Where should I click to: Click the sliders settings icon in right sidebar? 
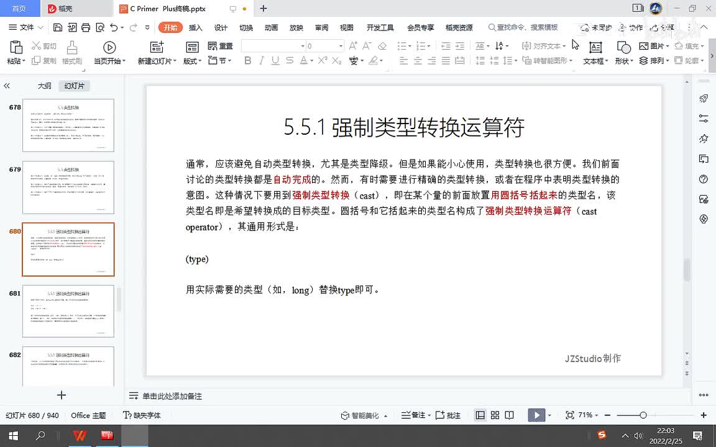(704, 118)
